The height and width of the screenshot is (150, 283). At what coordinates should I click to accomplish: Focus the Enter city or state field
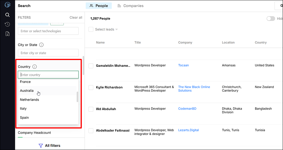click(48, 53)
